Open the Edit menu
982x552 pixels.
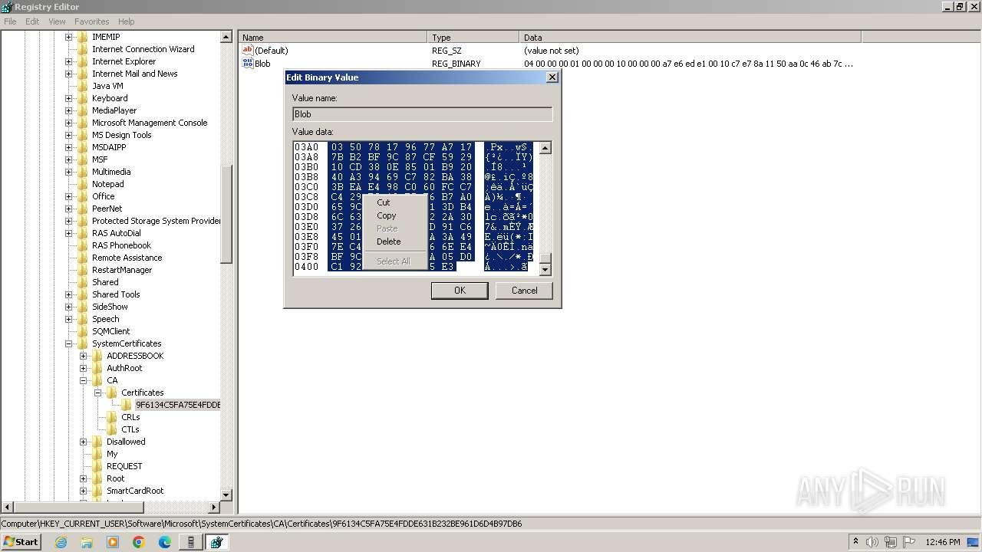point(32,21)
